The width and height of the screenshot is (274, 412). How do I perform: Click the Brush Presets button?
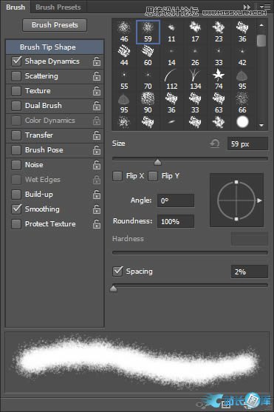tap(55, 25)
